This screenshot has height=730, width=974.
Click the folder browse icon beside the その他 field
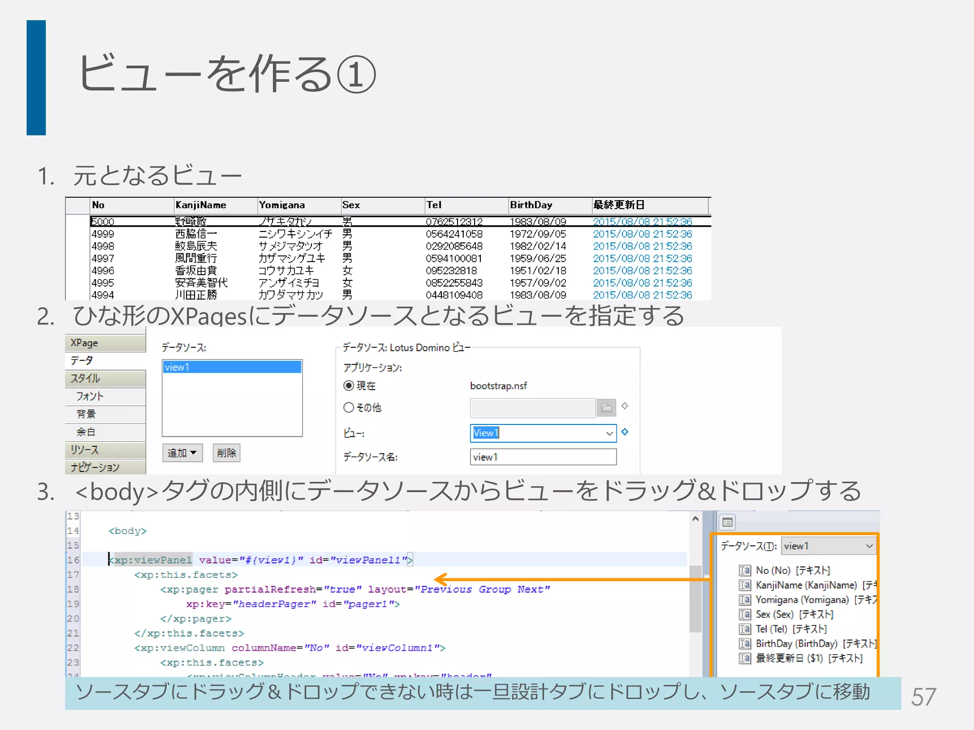point(606,408)
